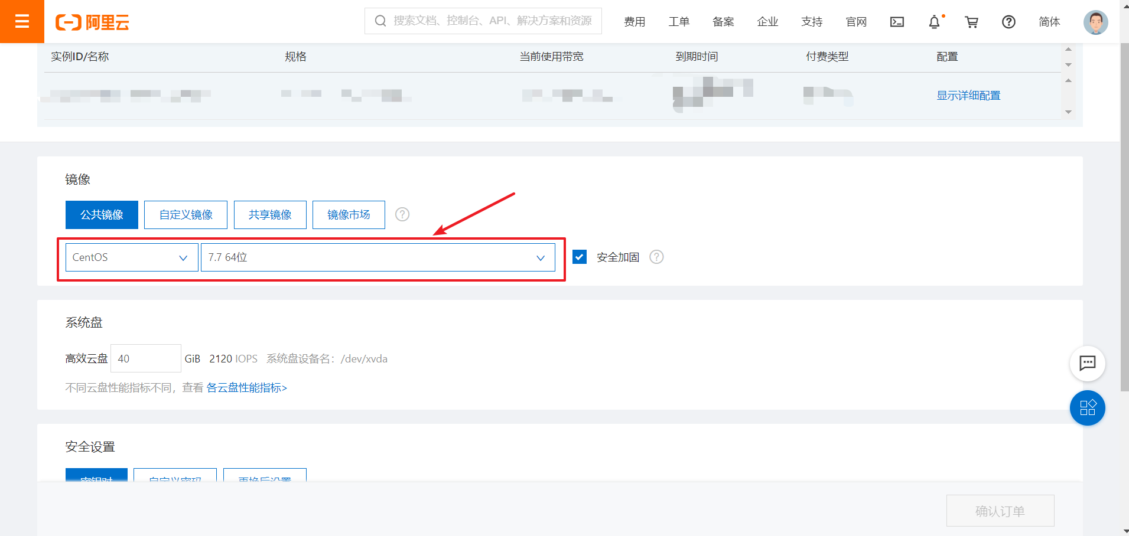Open the 官网 link
1129x536 pixels.
[856, 22]
